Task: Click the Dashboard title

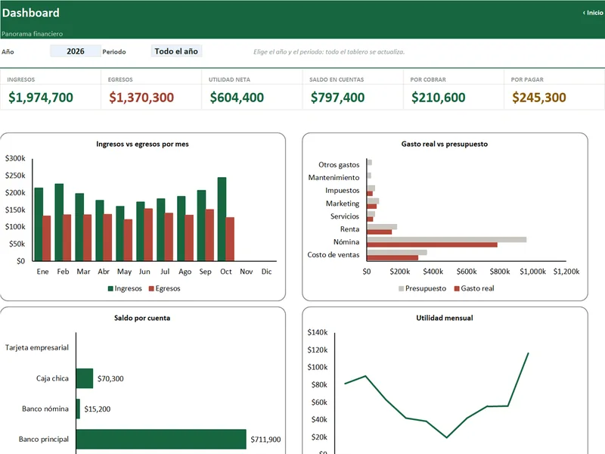Action: (31, 13)
